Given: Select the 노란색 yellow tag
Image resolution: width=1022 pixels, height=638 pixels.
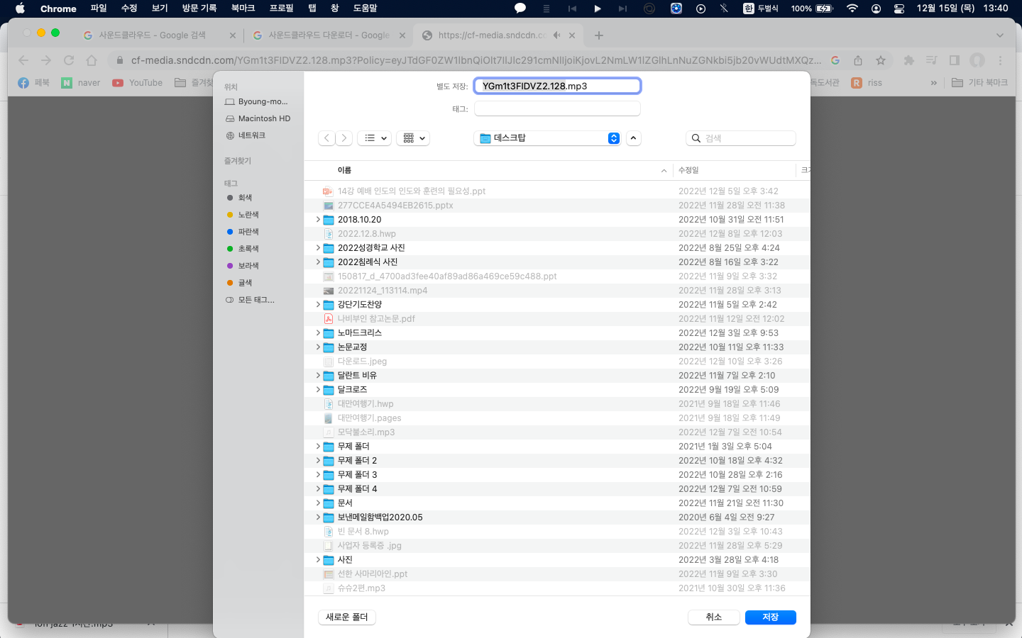Looking at the screenshot, I should 243,215.
